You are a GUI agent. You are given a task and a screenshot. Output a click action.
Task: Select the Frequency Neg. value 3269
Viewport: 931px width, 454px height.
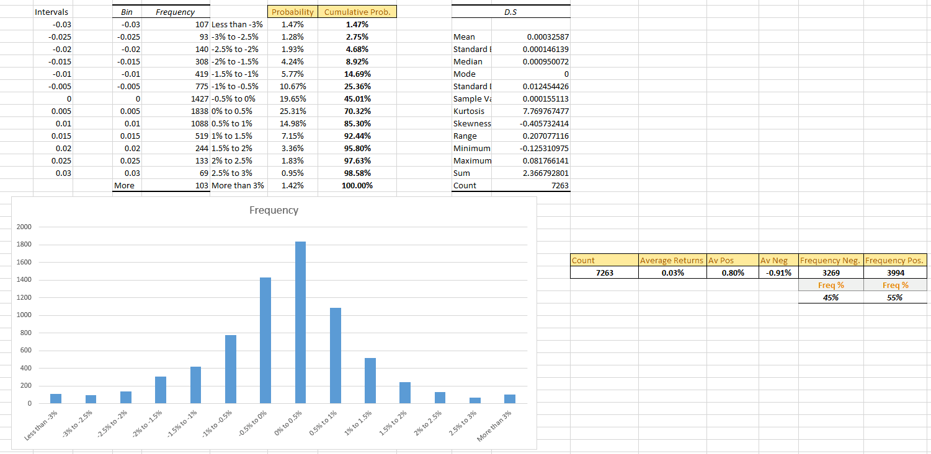point(831,273)
